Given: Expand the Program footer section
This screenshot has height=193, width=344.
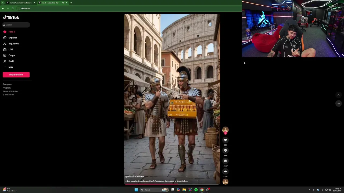Looking at the screenshot, I should (x=7, y=88).
